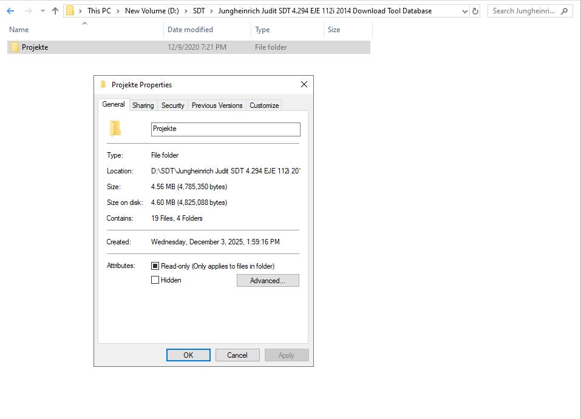Expand the chevron after the SDT breadcrumb
Screen dimensions: 581x419
[x=211, y=11]
